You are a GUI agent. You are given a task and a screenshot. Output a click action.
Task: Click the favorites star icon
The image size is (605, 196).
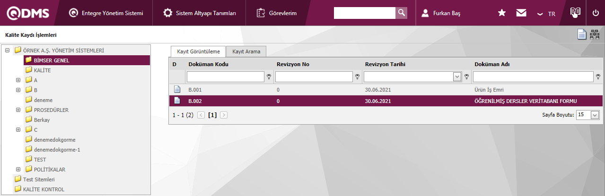502,13
